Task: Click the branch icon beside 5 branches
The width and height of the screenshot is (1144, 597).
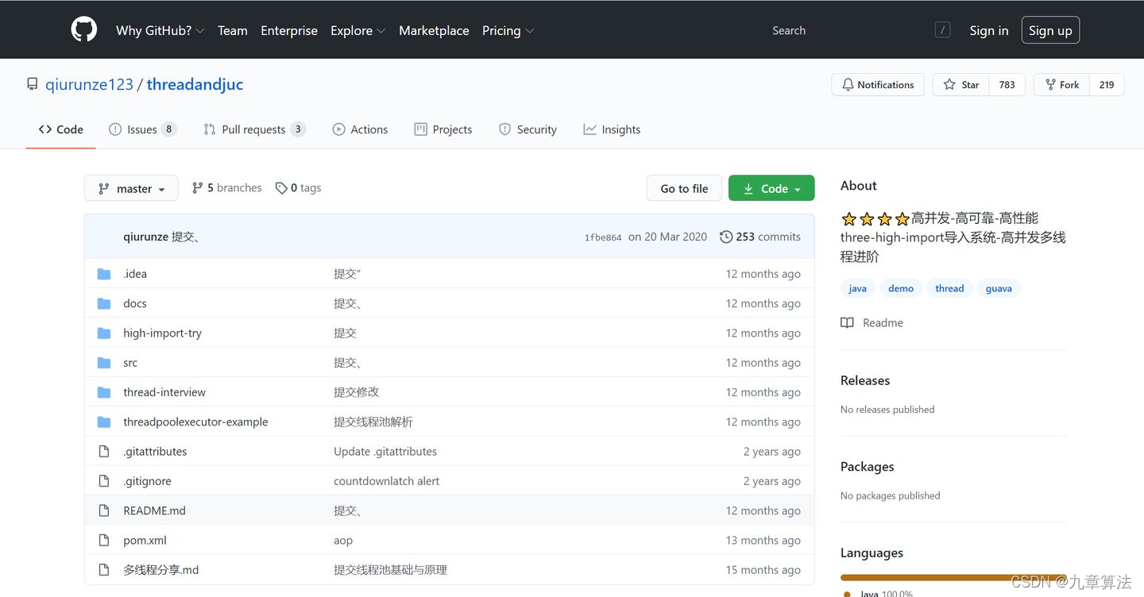Action: (197, 188)
